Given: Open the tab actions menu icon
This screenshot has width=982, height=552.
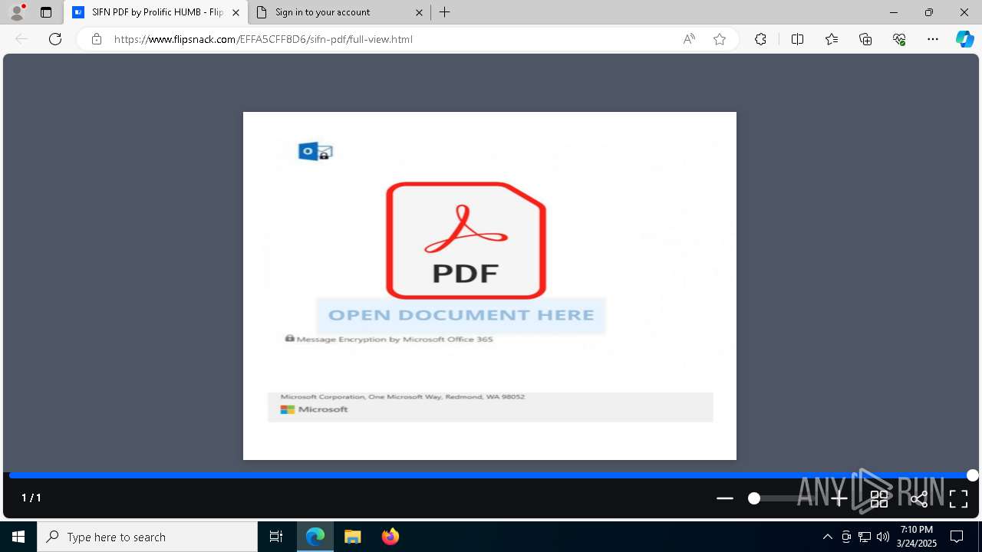Looking at the screenshot, I should tap(46, 12).
